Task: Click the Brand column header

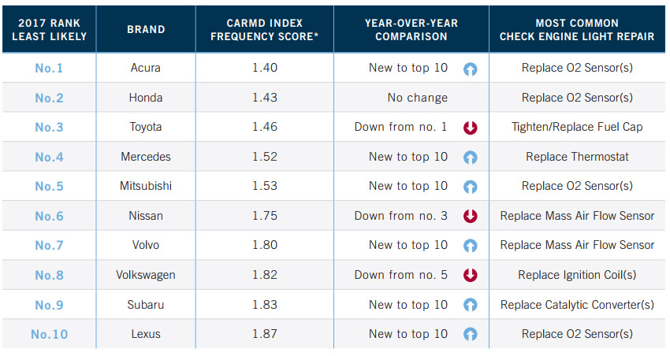Action: [146, 30]
